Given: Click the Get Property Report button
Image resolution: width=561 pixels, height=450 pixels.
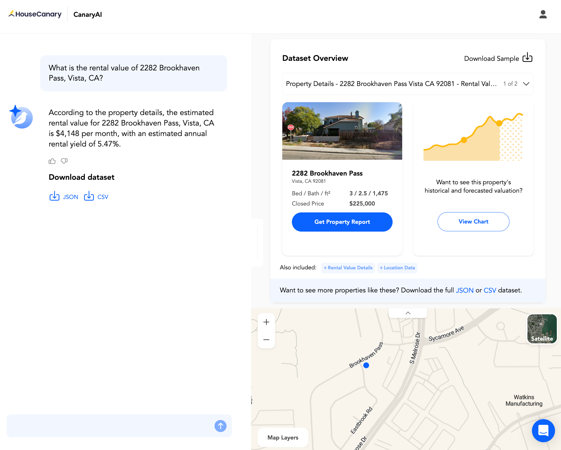Looking at the screenshot, I should tap(342, 222).
